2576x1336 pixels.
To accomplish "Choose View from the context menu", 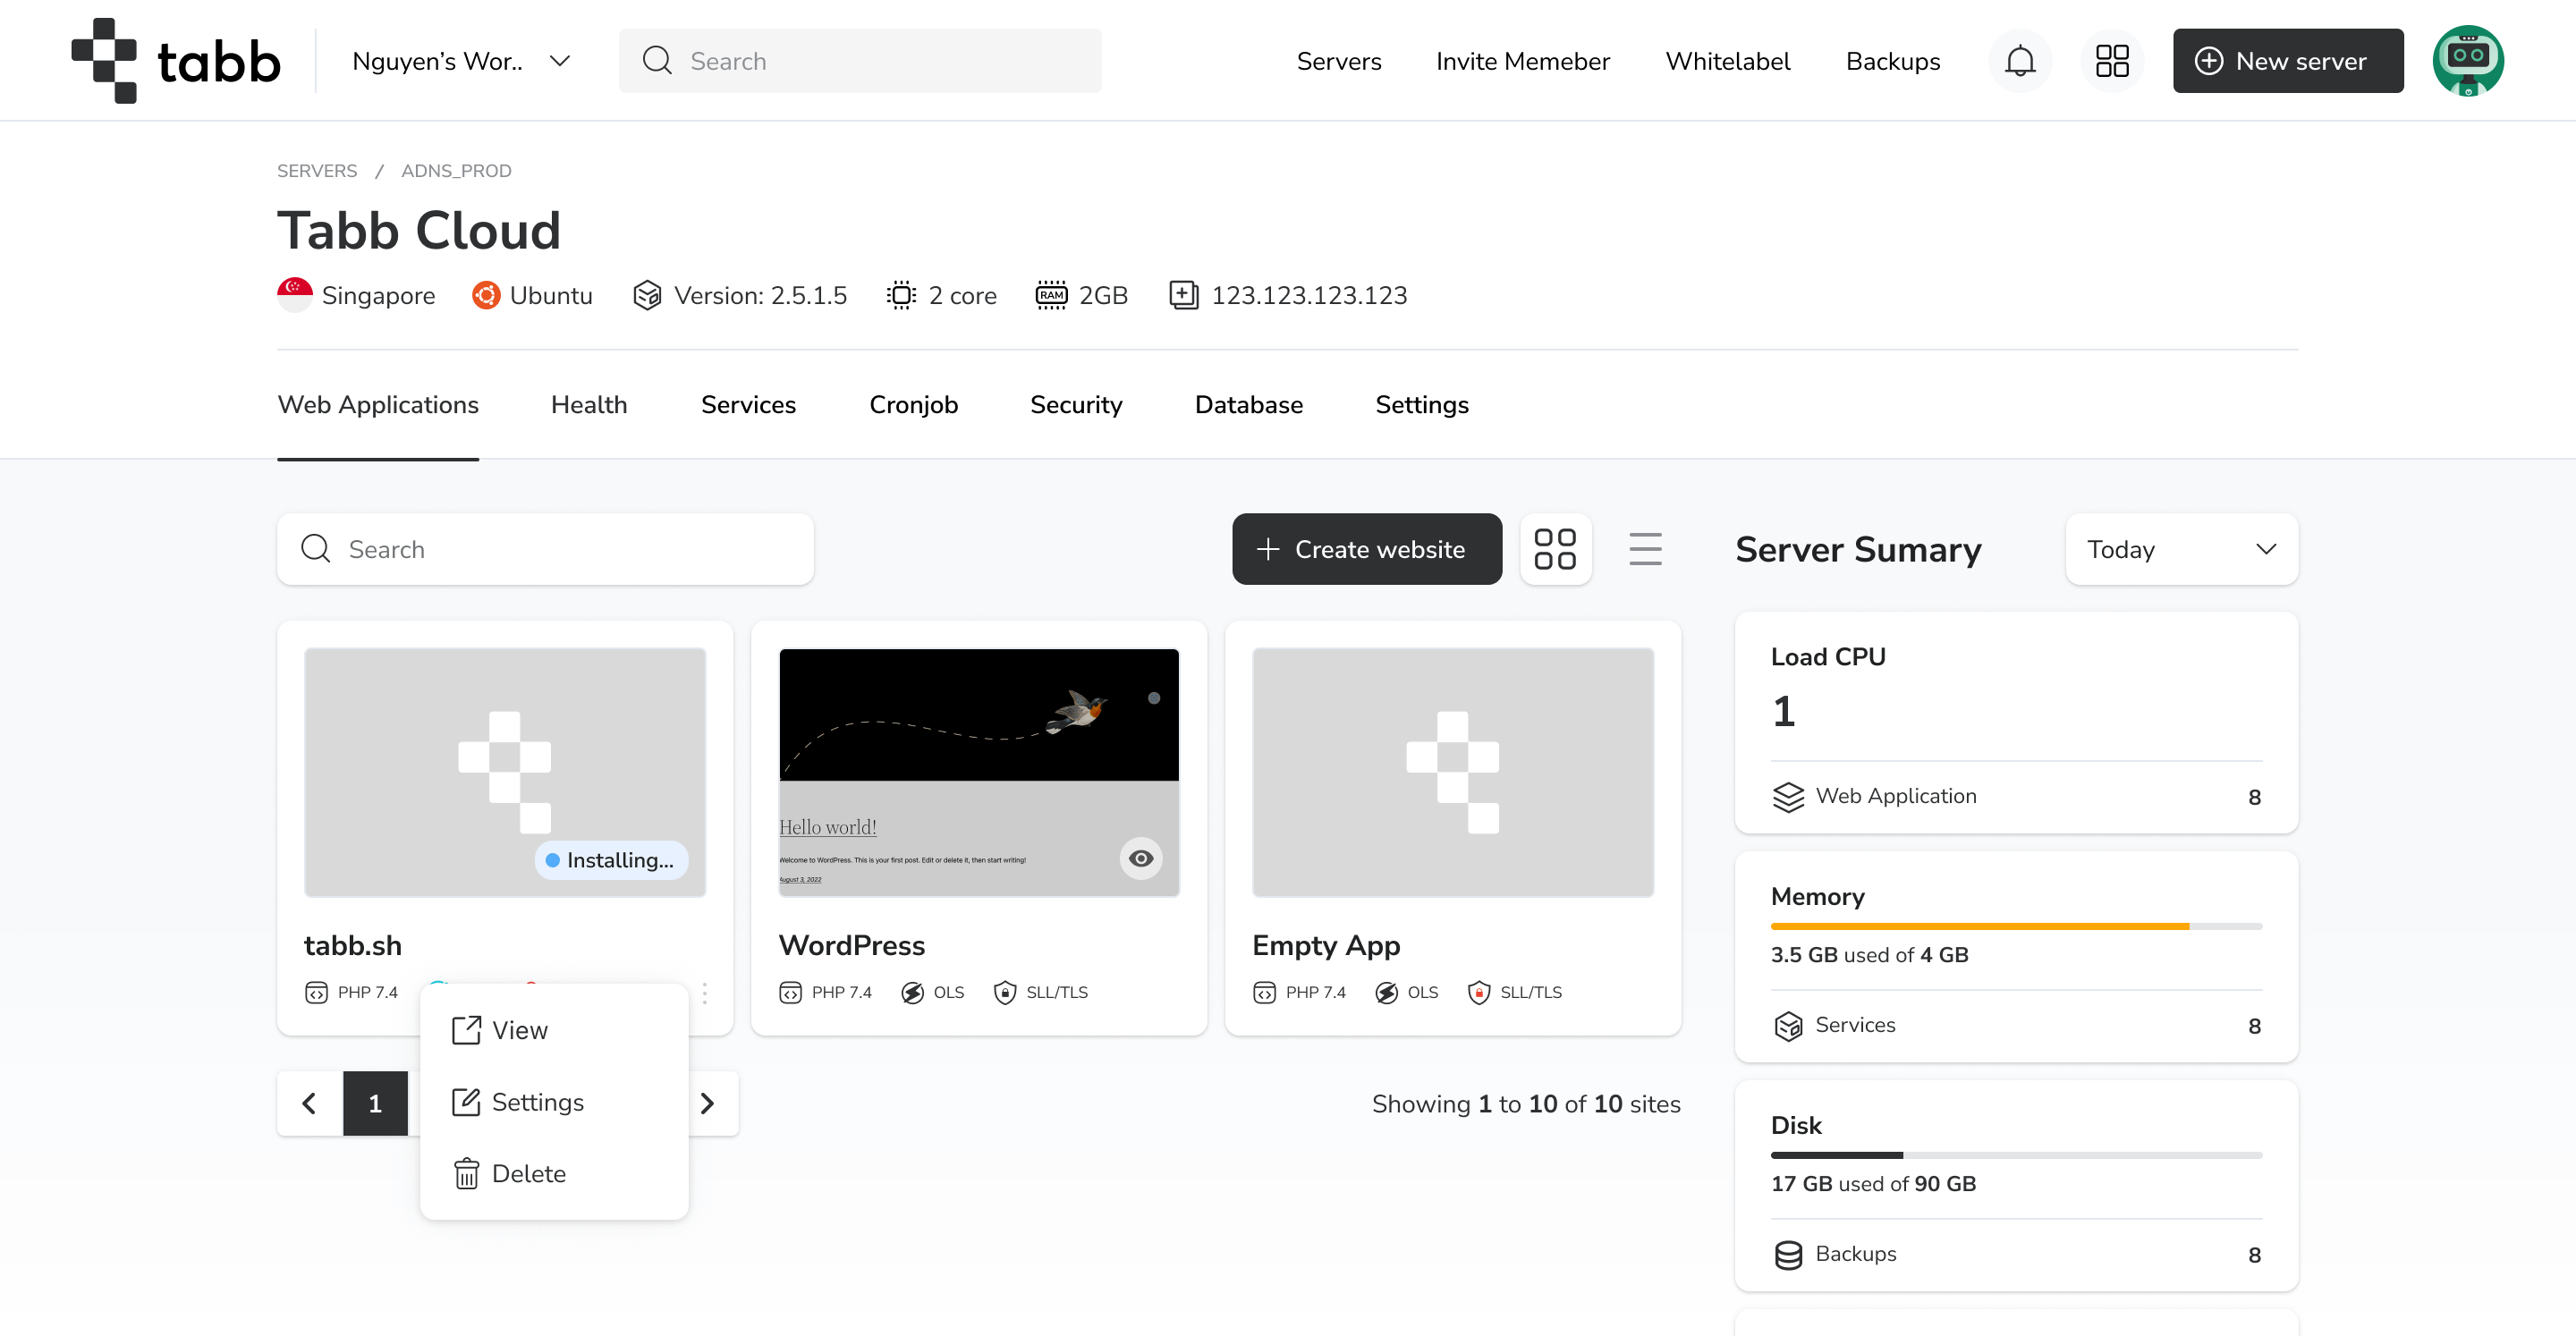I will click(554, 1030).
